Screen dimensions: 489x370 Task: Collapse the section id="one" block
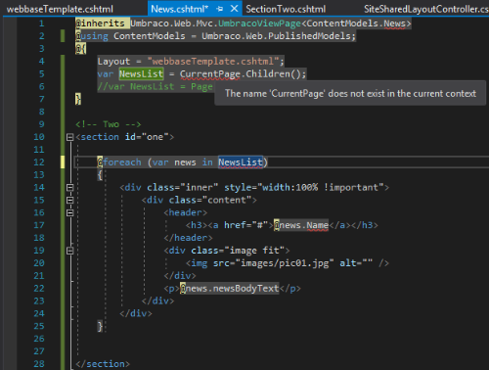69,137
